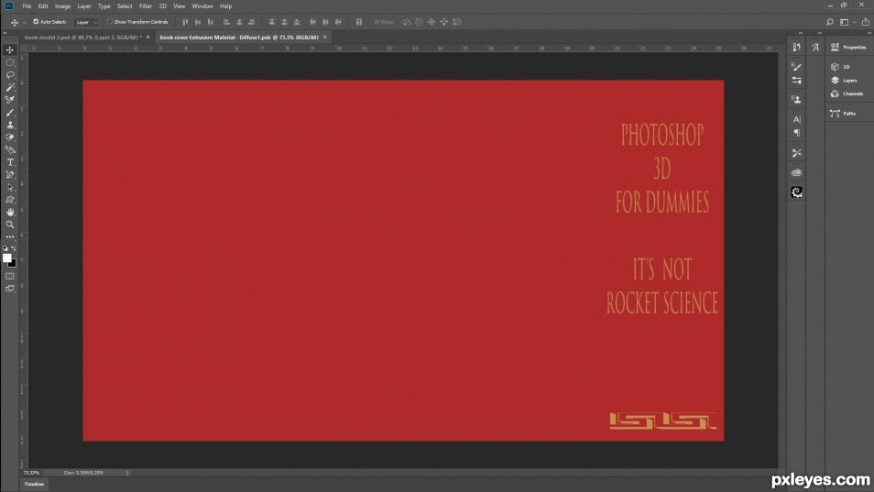Select the Elliptical Marquee tool
Screen dimensions: 874x492
tap(10, 62)
